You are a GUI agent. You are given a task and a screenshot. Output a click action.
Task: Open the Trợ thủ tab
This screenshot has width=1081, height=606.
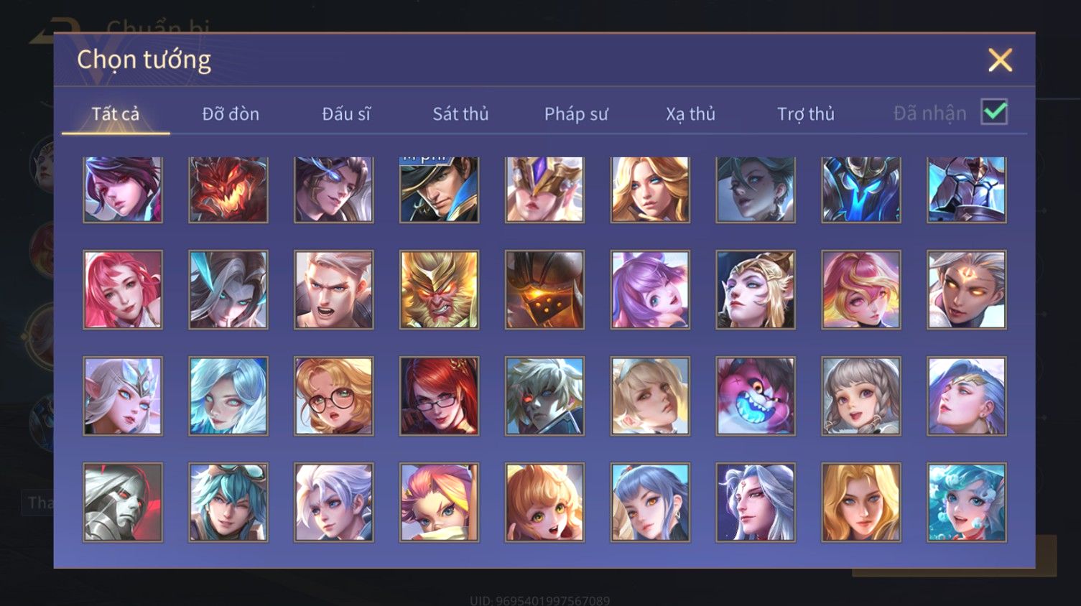tap(806, 113)
